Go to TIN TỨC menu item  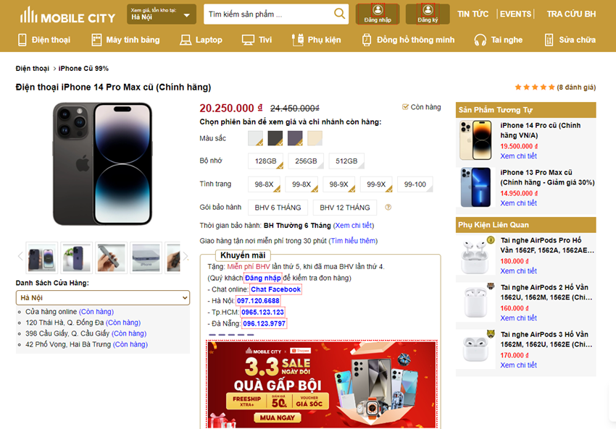point(473,14)
